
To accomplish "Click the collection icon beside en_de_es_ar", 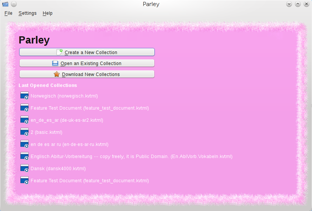I will 25,120.
